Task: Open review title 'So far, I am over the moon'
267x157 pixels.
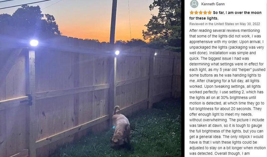Action: point(237,13)
